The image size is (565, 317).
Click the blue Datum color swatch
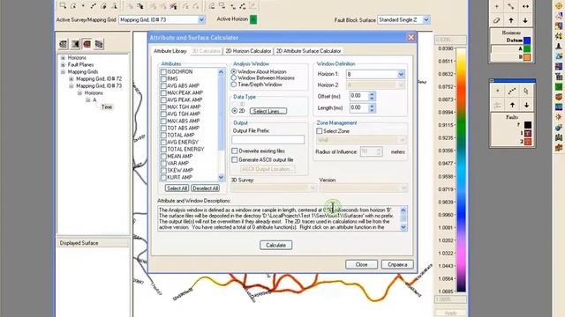coord(527,41)
